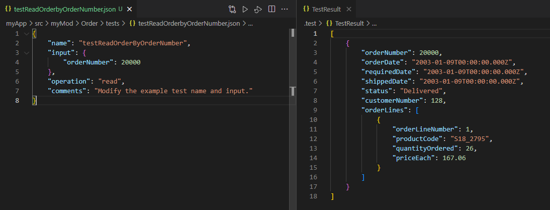Image resolution: width=550 pixels, height=210 pixels.
Task: Open the compare changes icon in editor toolbar
Action: point(232,10)
